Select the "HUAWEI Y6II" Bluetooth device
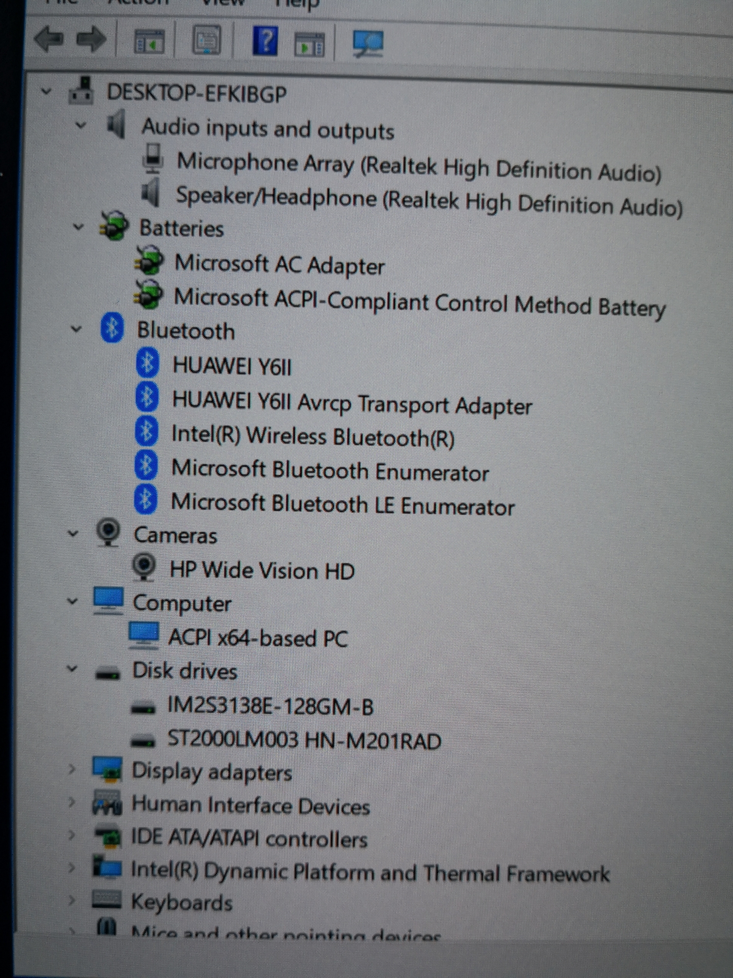The height and width of the screenshot is (978, 733). click(232, 366)
